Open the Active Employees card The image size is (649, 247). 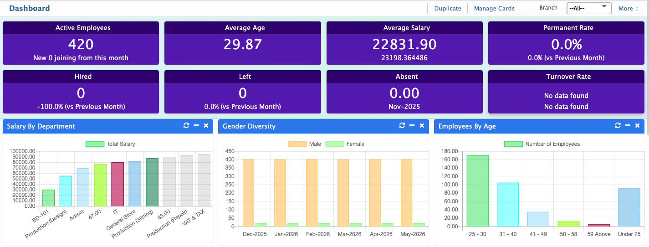pyautogui.click(x=81, y=43)
